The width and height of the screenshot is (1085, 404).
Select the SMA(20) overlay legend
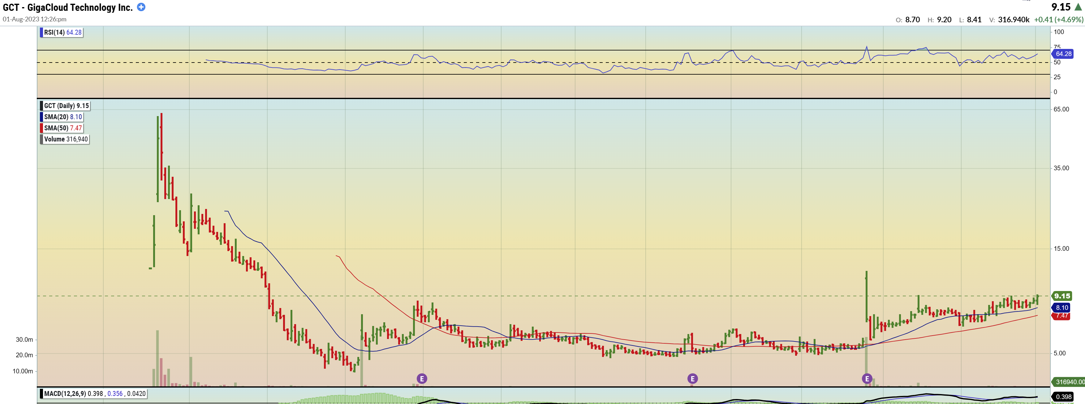[x=62, y=117]
